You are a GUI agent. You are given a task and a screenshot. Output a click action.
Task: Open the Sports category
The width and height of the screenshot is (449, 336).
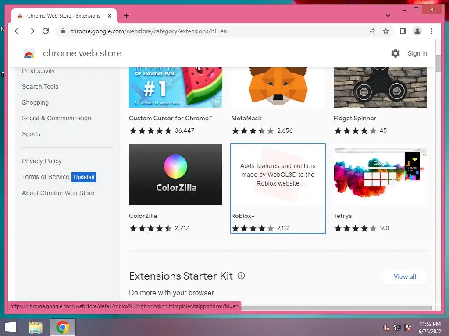(31, 134)
